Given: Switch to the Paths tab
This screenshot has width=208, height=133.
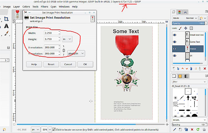Looking at the screenshot, I should point(185,12).
